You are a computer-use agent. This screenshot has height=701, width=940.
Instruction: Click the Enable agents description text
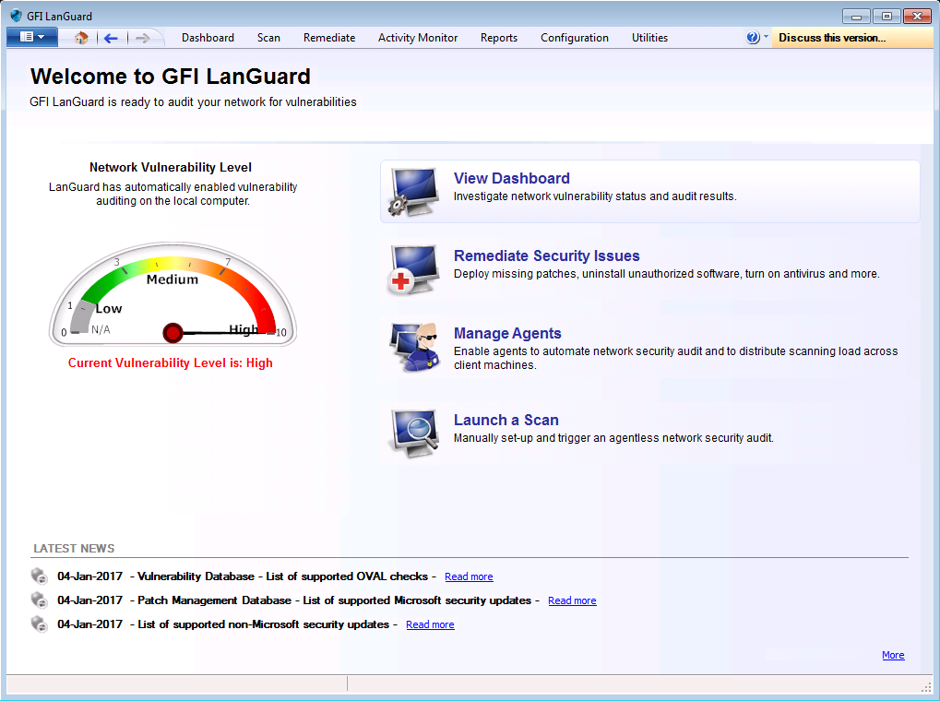click(675, 358)
